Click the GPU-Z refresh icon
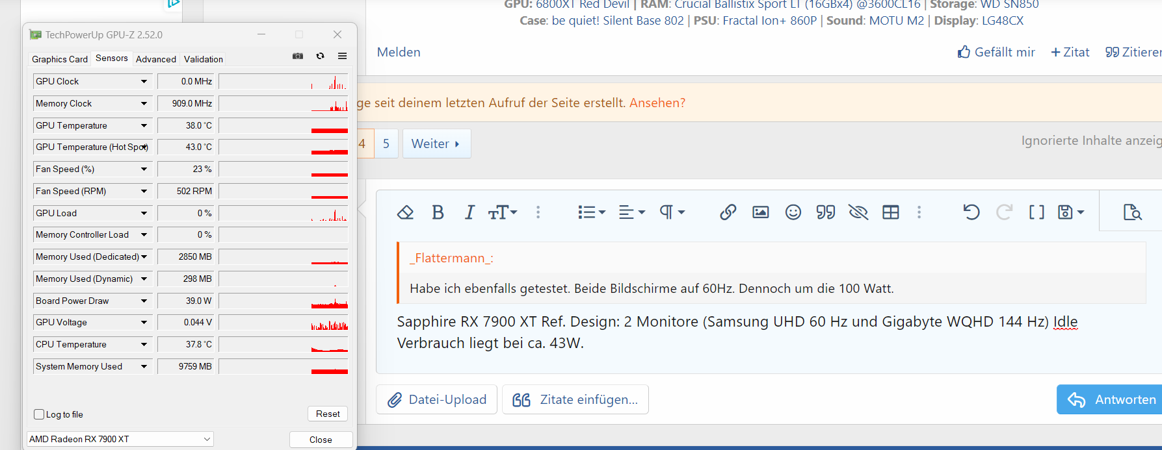The image size is (1162, 450). (321, 56)
